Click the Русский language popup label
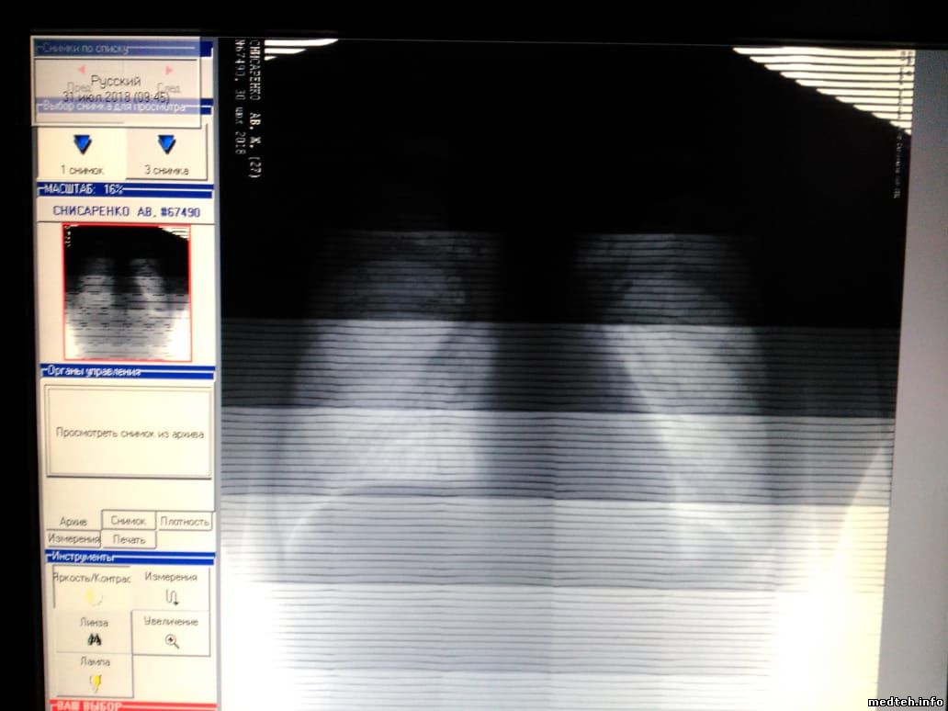Viewport: 948px width, 711px height. 116,81
